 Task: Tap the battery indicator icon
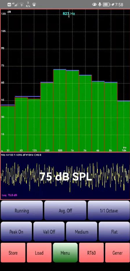[106, 4]
